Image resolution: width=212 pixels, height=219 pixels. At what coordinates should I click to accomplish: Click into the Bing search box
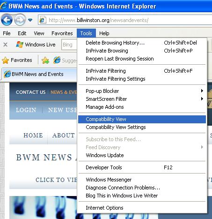click(69, 45)
